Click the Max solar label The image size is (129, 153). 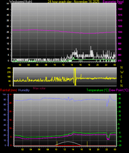pos(39,88)
